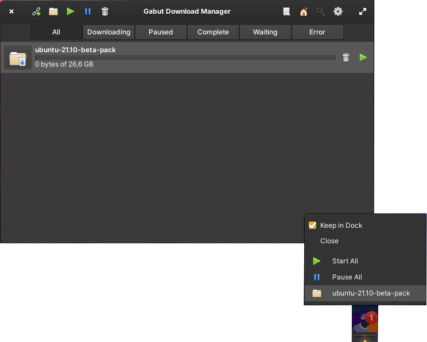Delete the ubuntu-21.10-beta-pack download row

point(346,57)
